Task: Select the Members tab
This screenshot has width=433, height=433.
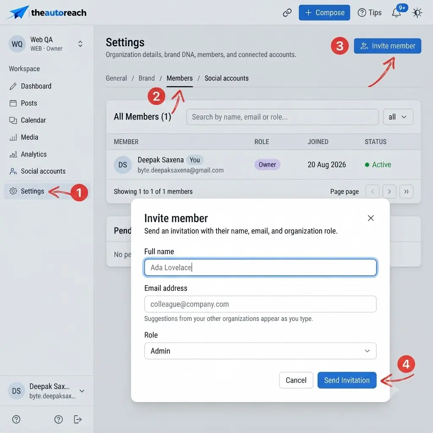Action: (x=179, y=78)
